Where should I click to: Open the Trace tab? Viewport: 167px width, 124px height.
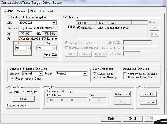coord(21,11)
